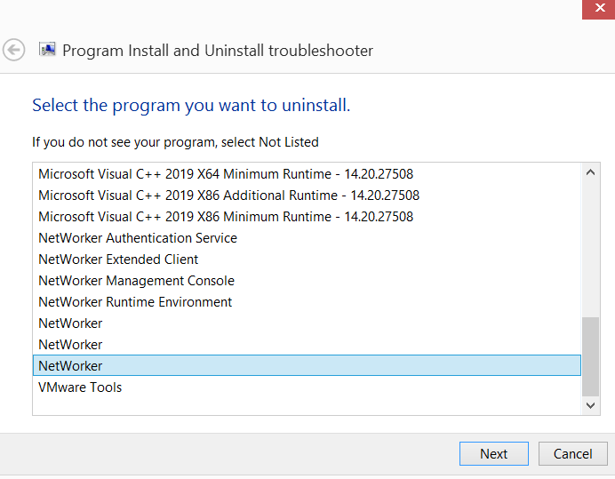The height and width of the screenshot is (479, 615).
Task: Click the highlighted NetWorker entry
Action: [70, 366]
